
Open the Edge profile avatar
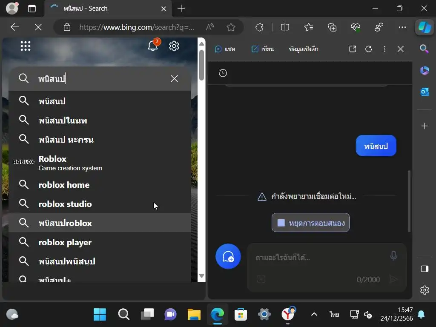click(x=12, y=9)
